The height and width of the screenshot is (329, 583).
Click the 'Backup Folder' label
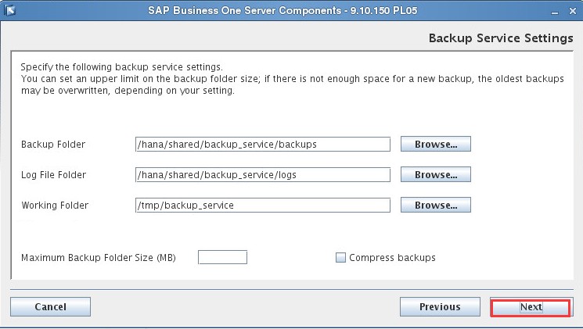53,144
